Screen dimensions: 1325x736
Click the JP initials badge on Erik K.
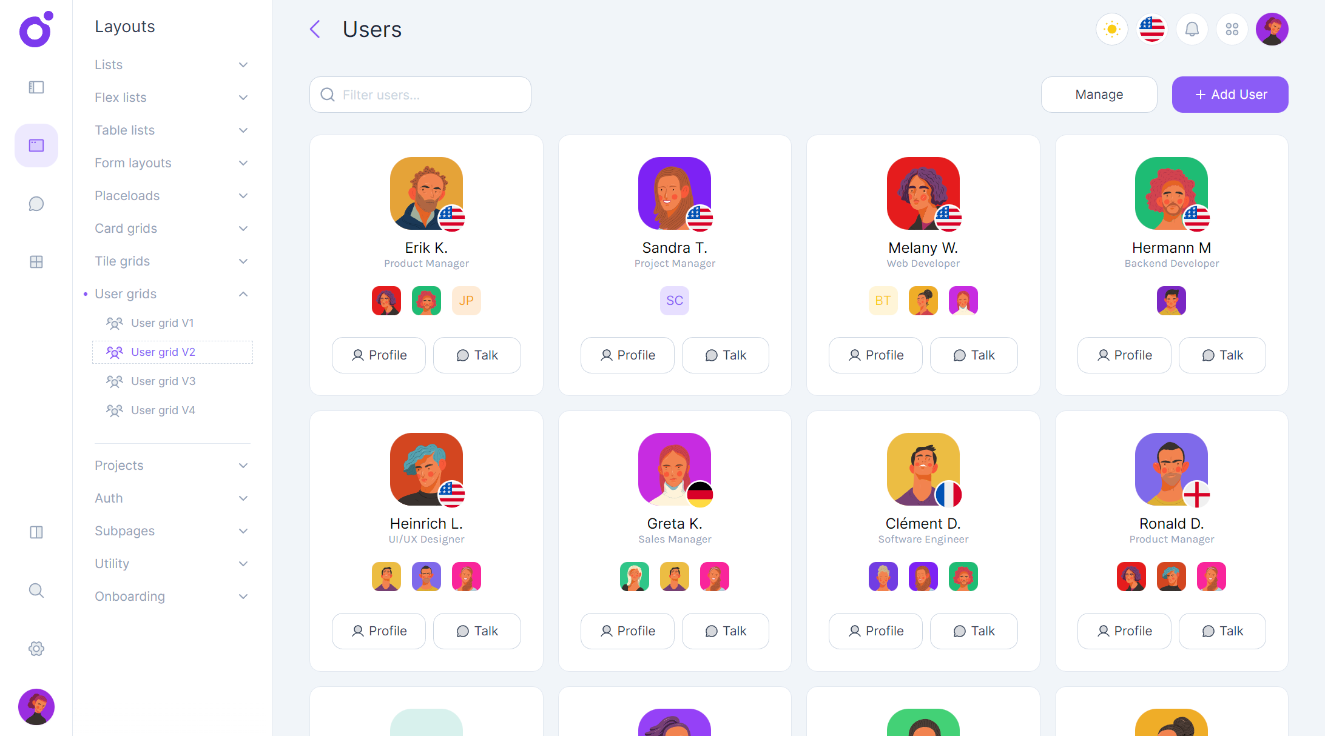[466, 301]
